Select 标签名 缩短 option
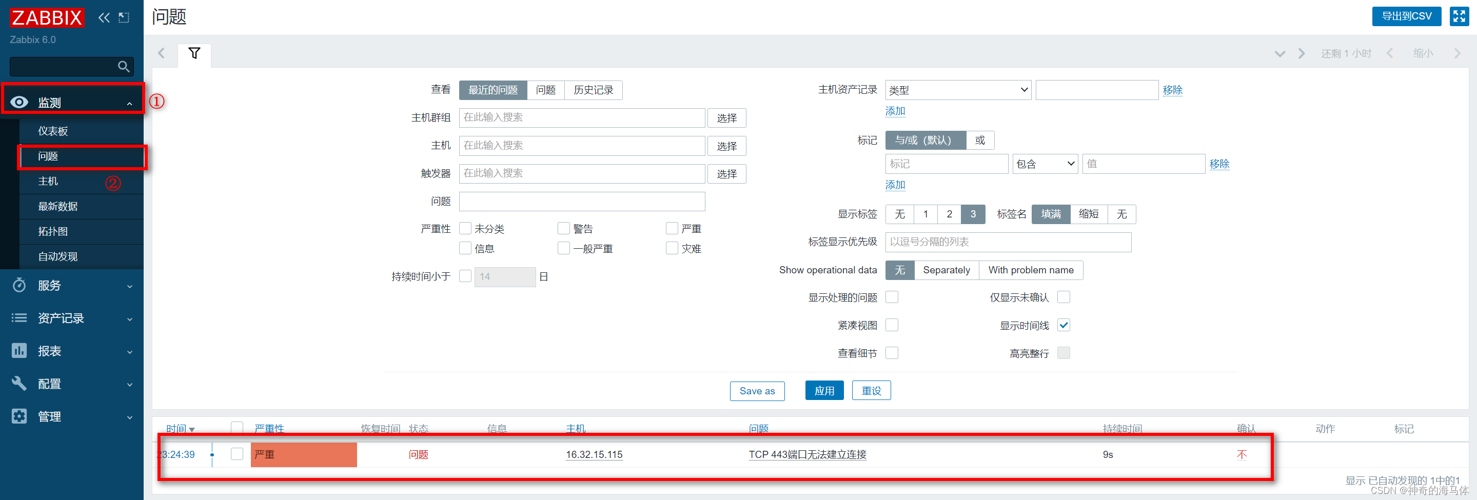Screen dimensions: 1477x500 click(1088, 214)
